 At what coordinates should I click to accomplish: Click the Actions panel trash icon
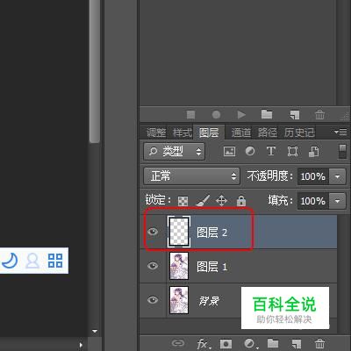click(x=319, y=114)
